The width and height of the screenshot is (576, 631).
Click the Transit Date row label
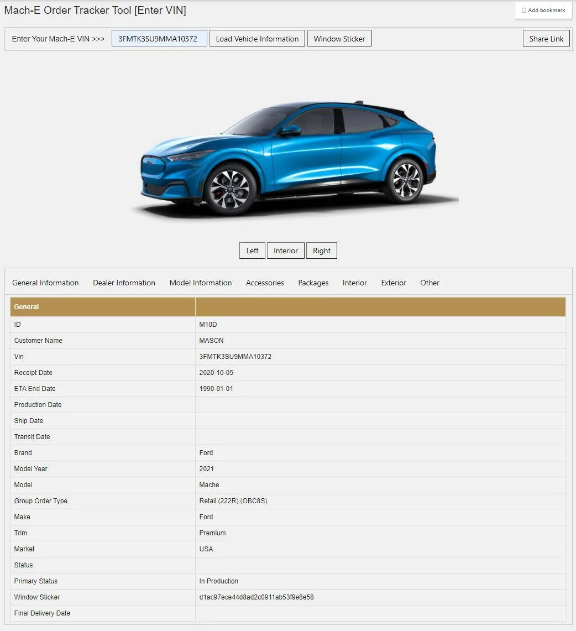tap(32, 437)
